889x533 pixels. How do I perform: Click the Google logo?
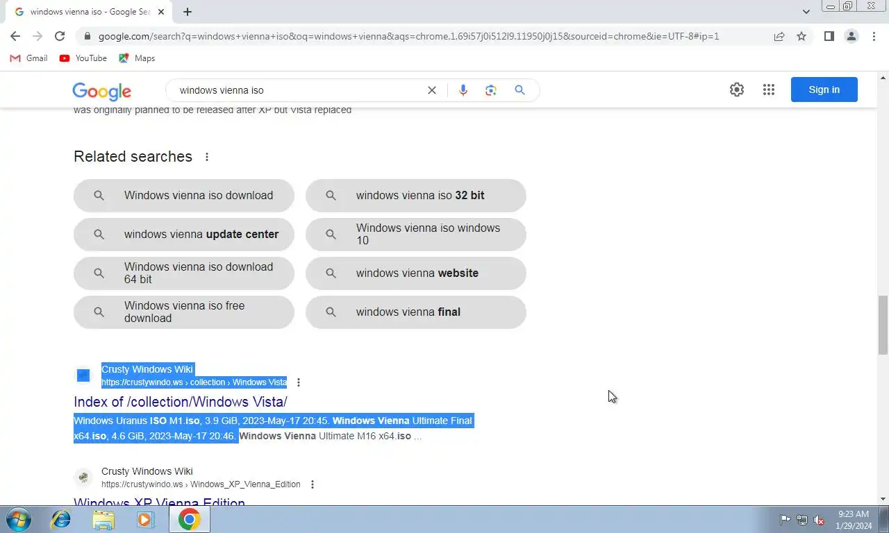coord(101,91)
